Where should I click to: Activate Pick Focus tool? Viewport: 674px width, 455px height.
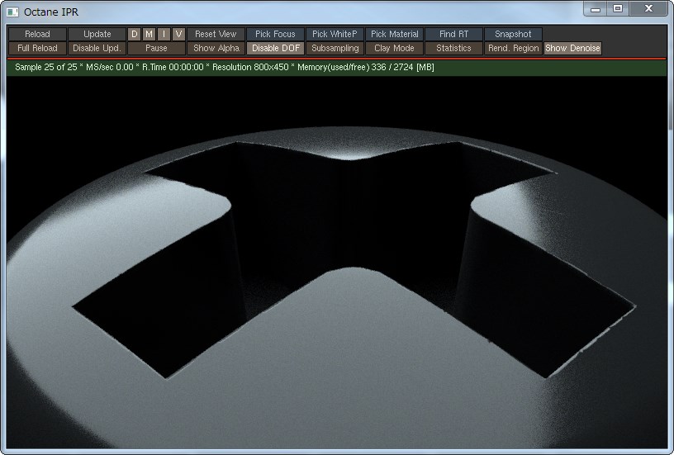coord(276,34)
